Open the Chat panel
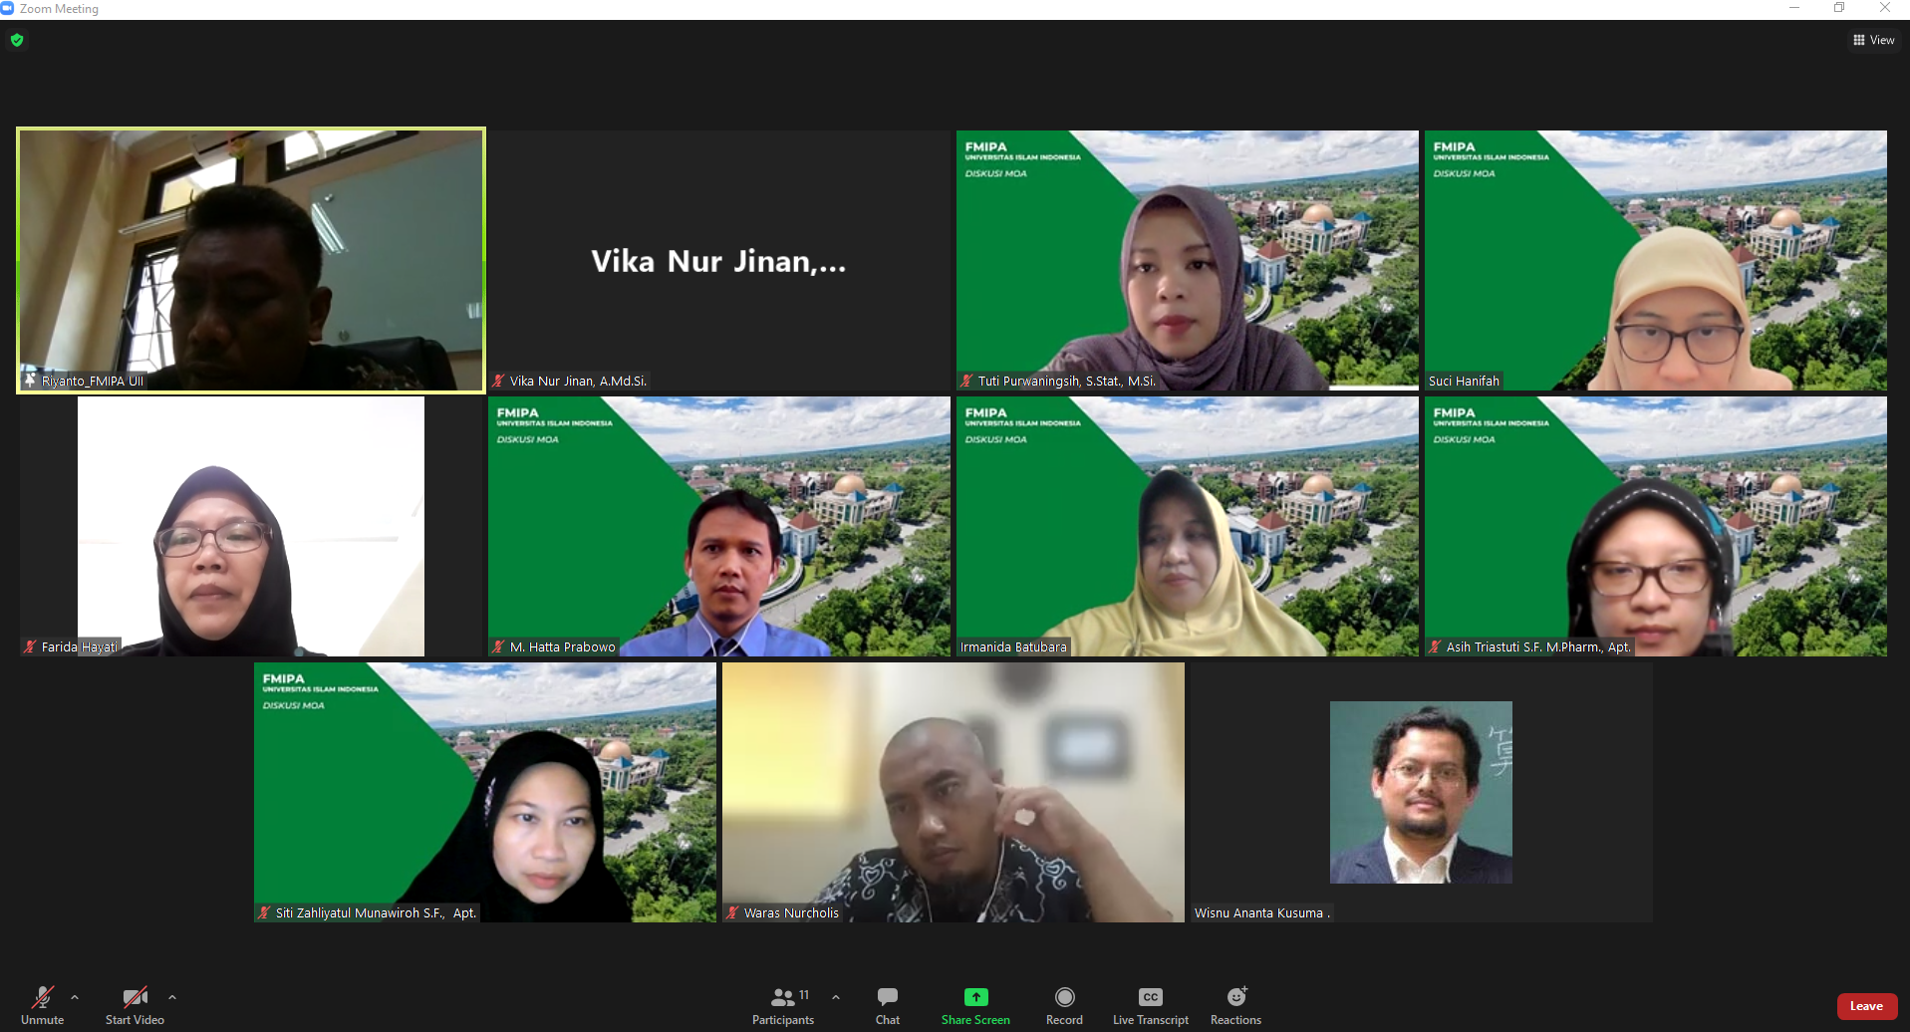The height and width of the screenshot is (1032, 1910). click(887, 998)
